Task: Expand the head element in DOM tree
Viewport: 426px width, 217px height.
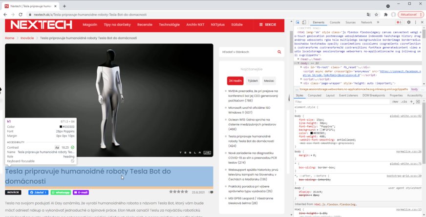Action: (x=298, y=59)
